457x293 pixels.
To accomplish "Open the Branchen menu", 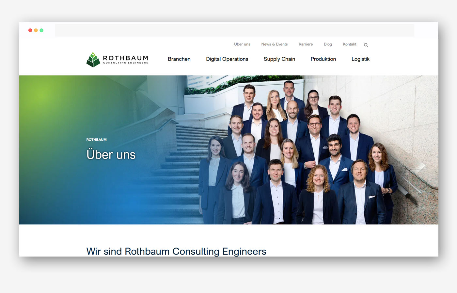I will (x=179, y=59).
